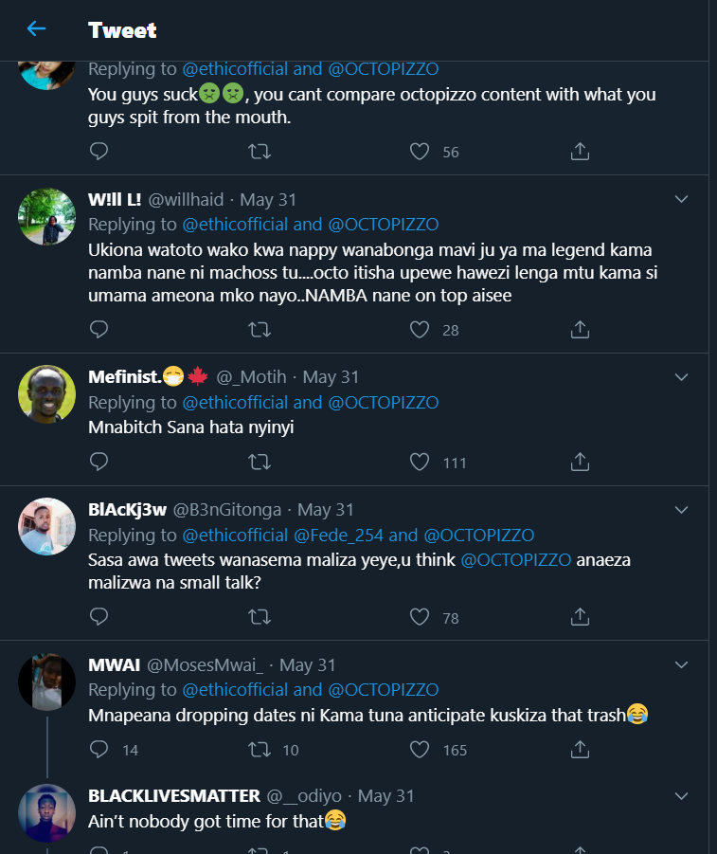Image resolution: width=717 pixels, height=854 pixels.
Task: Open the @OCTOPIZZO mention in BlAcKj3w's tweet text
Action: [x=515, y=559]
